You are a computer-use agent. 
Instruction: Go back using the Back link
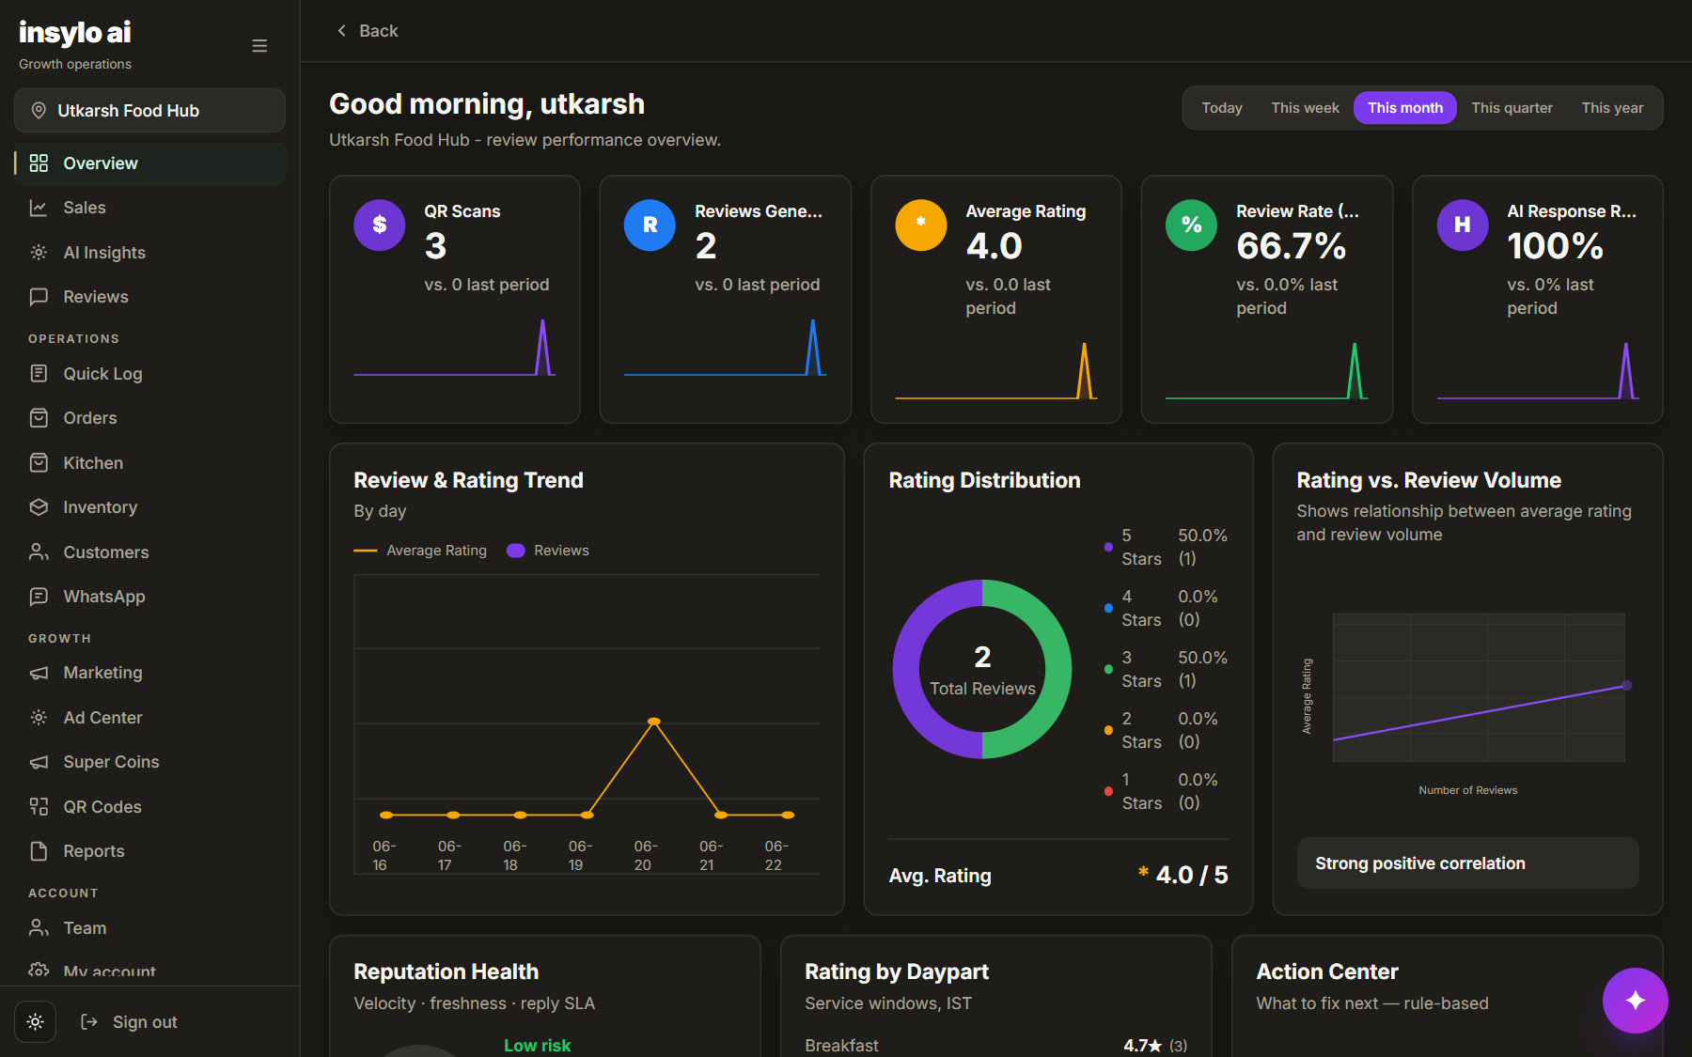pyautogui.click(x=368, y=31)
